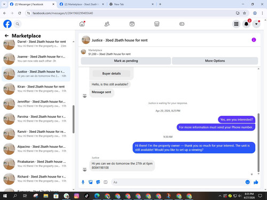
Task: Open Instagram in taskbar
Action: coord(76,196)
